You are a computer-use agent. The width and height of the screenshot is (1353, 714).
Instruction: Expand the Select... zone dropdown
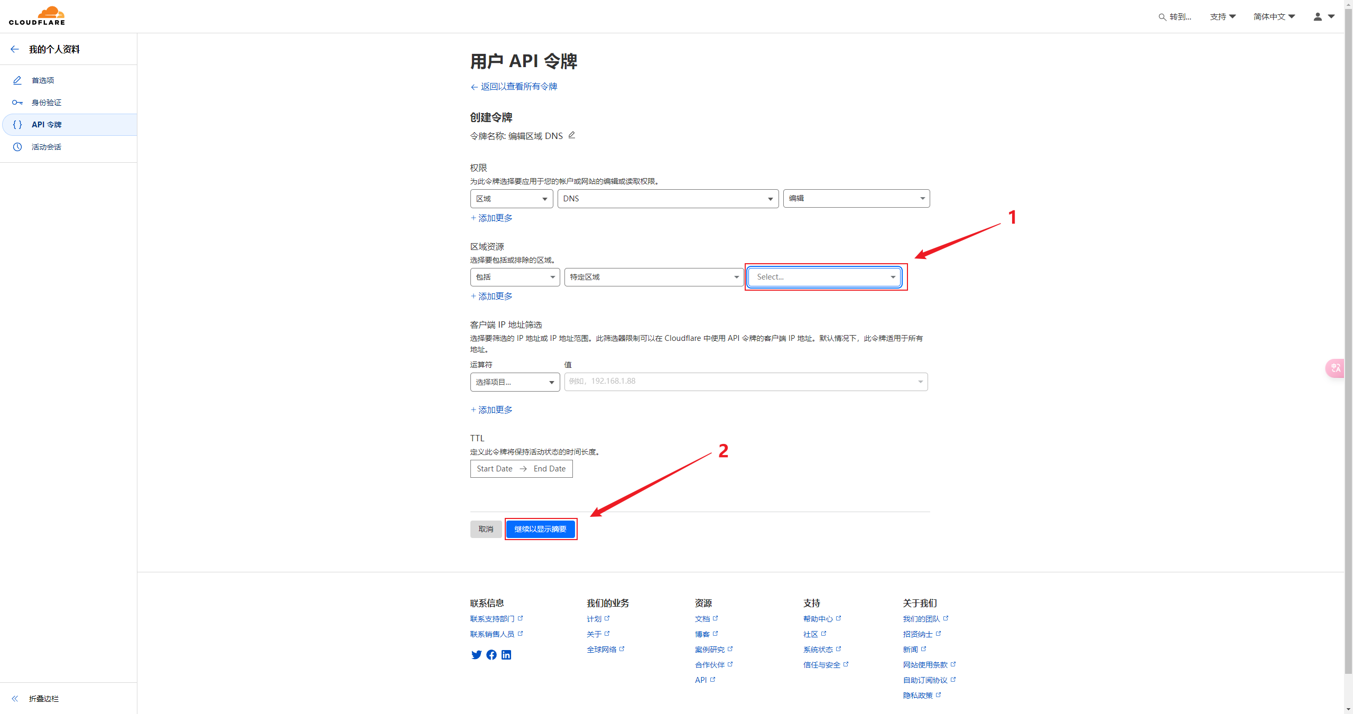[x=824, y=277]
